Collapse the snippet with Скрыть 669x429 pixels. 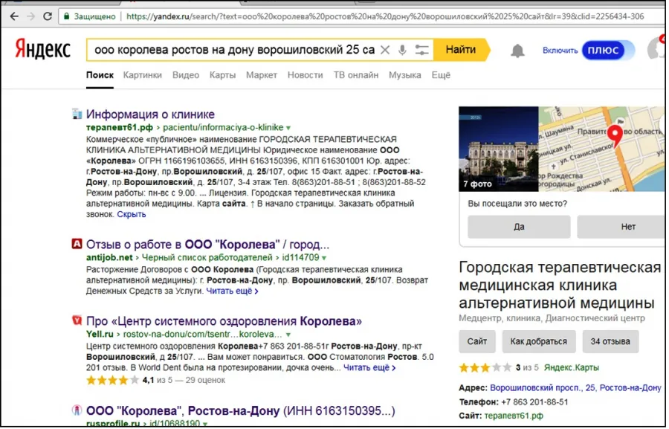coord(132,214)
